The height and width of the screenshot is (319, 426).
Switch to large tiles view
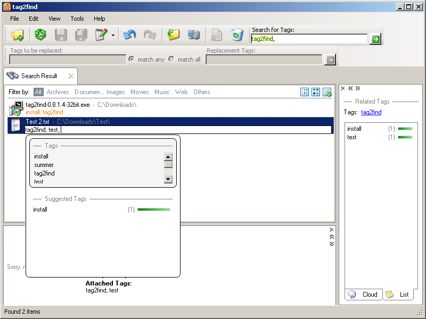coord(316,92)
